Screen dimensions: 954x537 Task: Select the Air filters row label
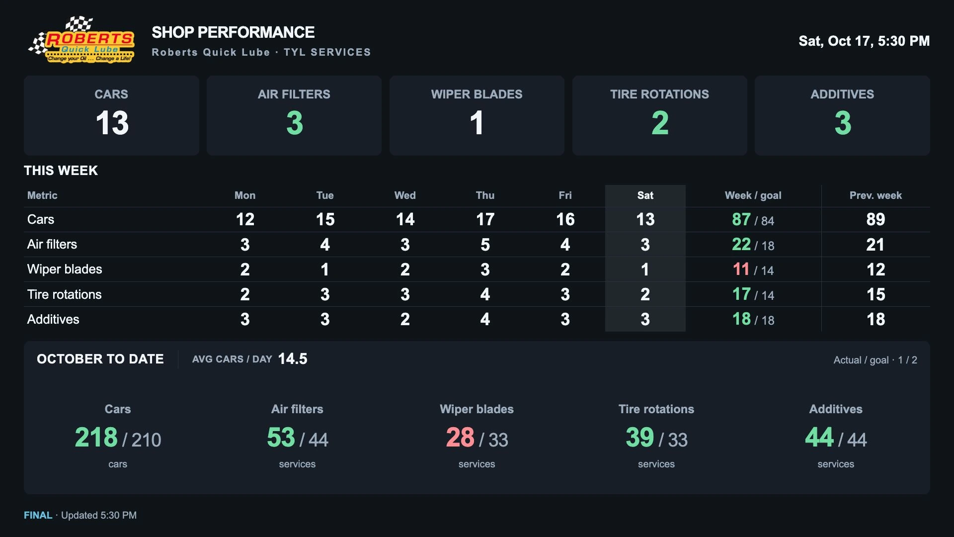click(x=52, y=244)
